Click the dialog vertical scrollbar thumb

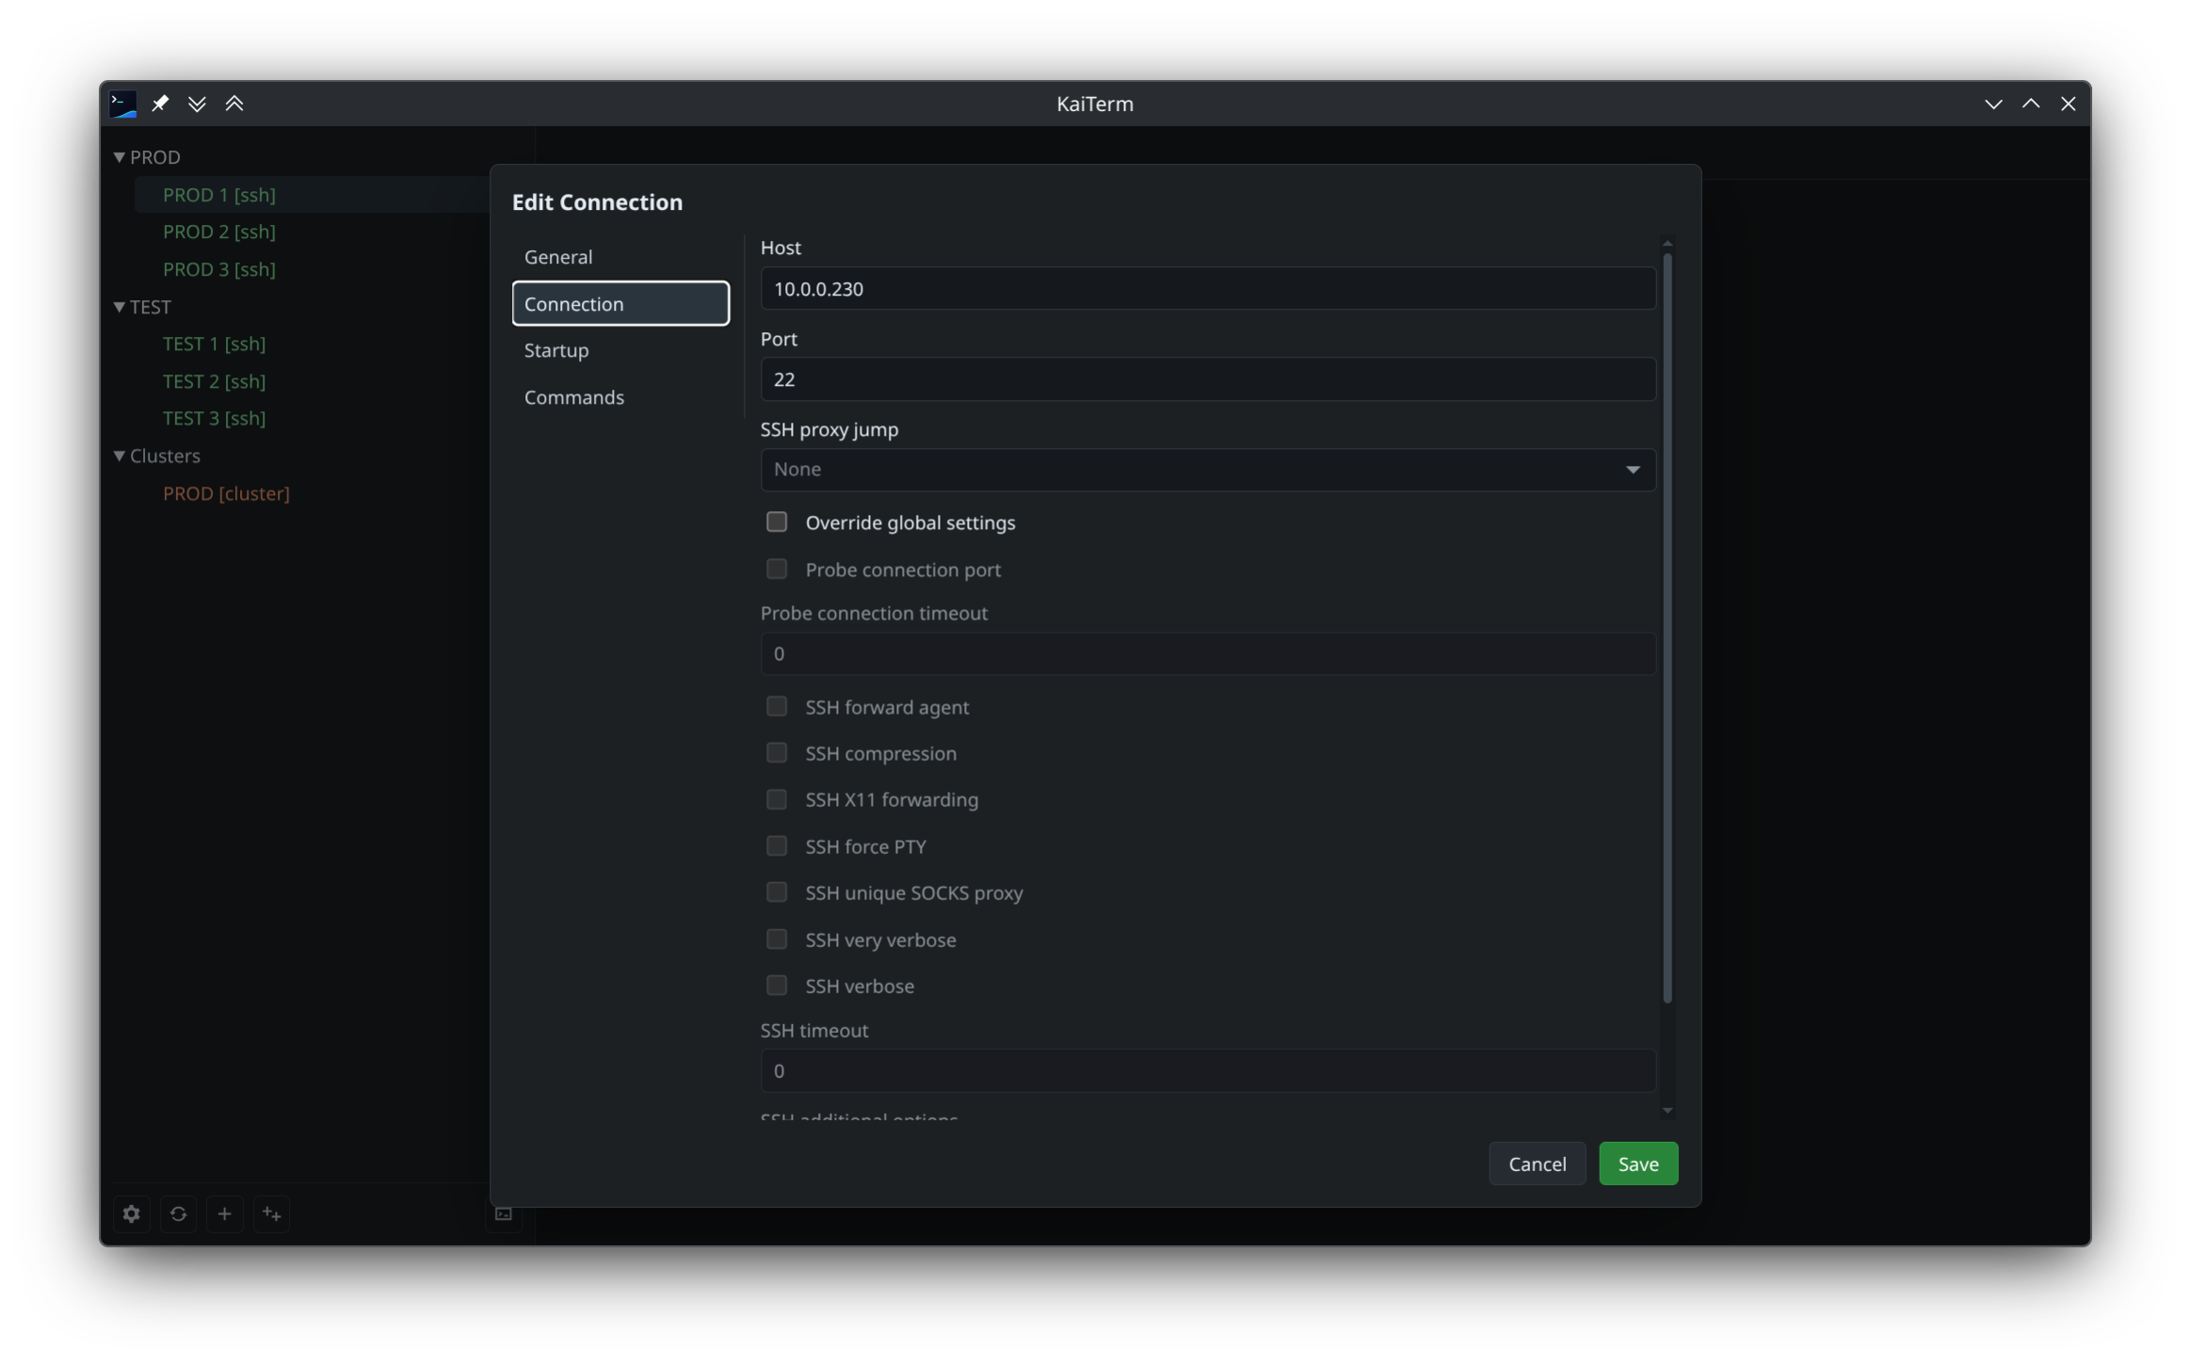1667,629
